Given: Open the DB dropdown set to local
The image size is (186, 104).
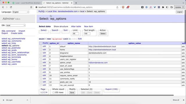Looking at the screenshot, I should (16, 25).
